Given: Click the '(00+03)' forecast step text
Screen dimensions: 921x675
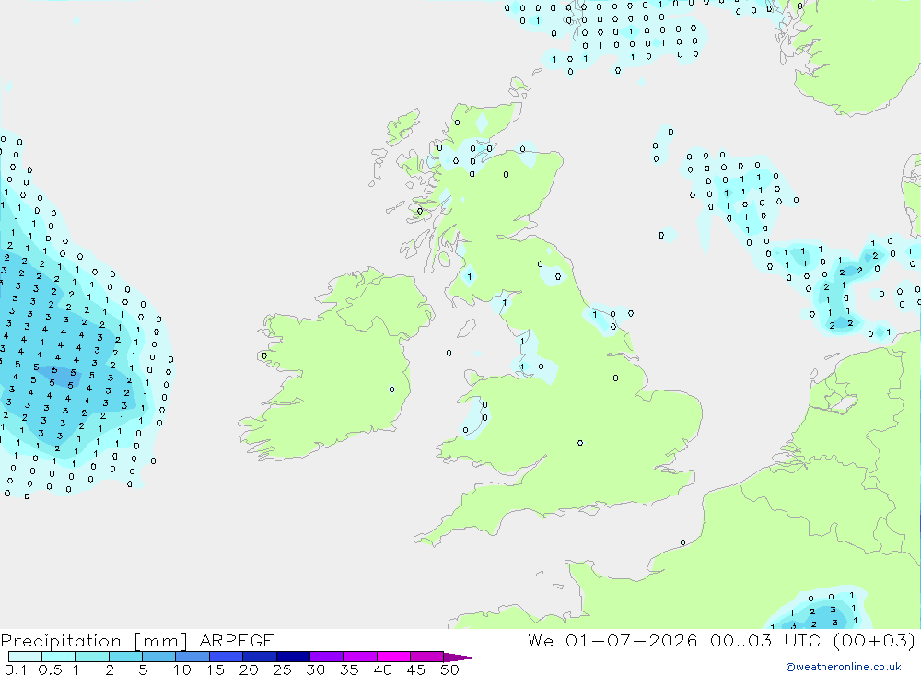Looking at the screenshot, I should pos(875,640).
